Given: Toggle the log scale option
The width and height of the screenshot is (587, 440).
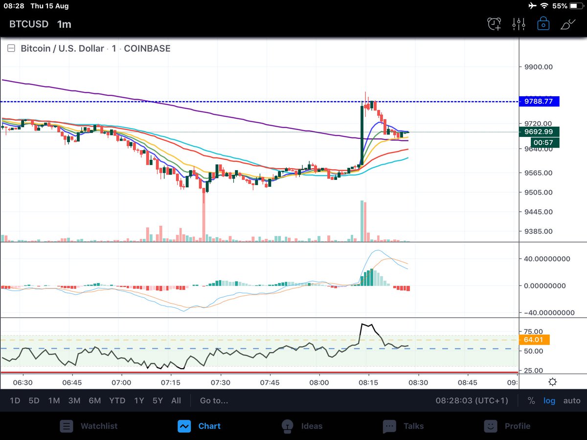Looking at the screenshot, I should coord(549,400).
